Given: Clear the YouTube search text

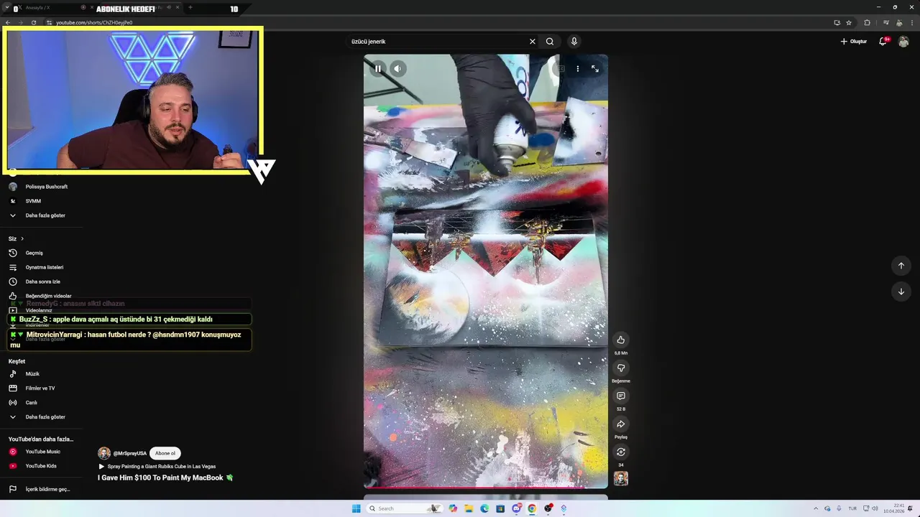Looking at the screenshot, I should [532, 42].
